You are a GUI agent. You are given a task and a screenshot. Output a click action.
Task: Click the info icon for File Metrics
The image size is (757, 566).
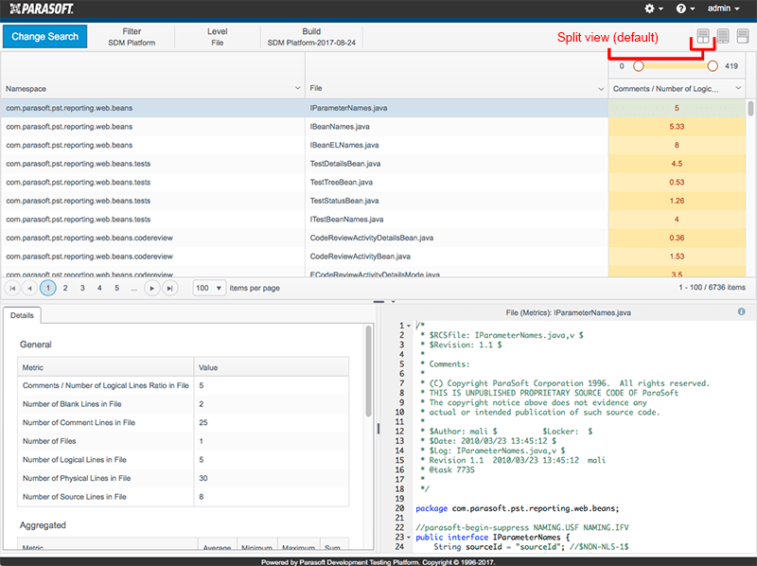click(741, 312)
